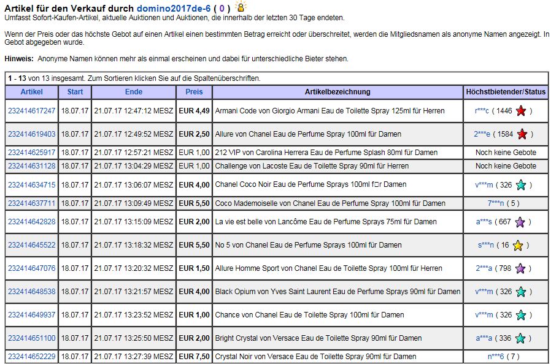The width and height of the screenshot is (551, 364).
Task: Click Allure Homme Sport von Chanel description
Action: [x=328, y=268]
